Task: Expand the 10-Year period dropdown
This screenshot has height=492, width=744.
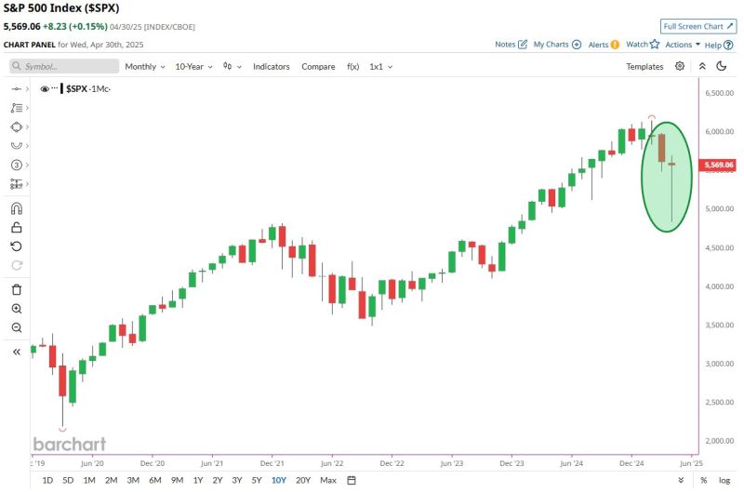Action: coord(195,66)
